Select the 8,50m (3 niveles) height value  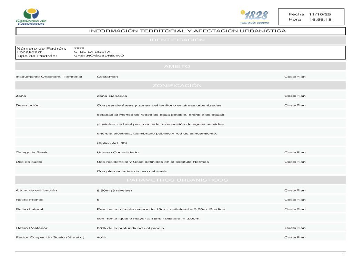(x=114, y=190)
